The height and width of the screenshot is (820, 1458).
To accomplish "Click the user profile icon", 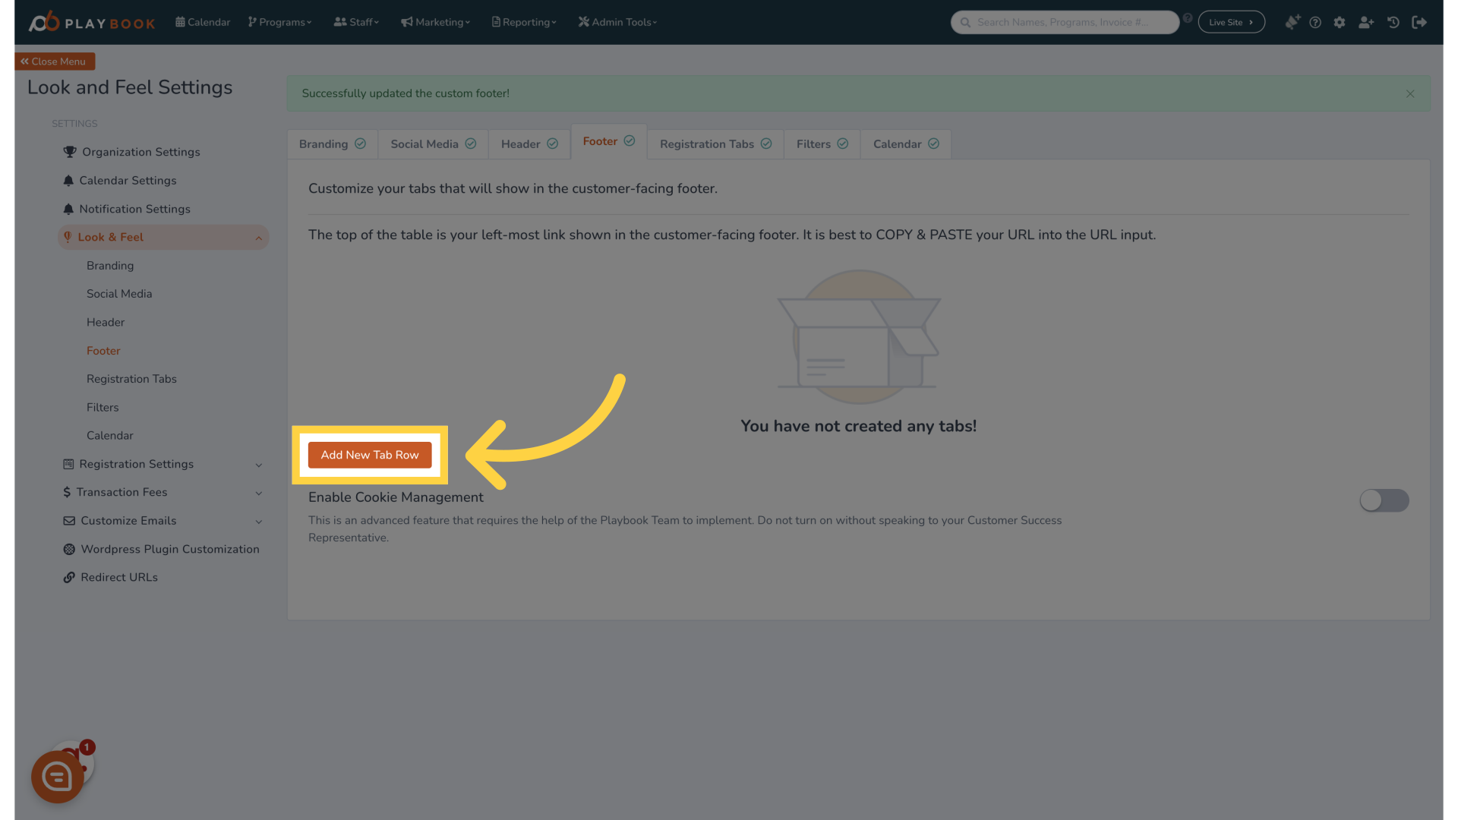I will pos(1366,22).
